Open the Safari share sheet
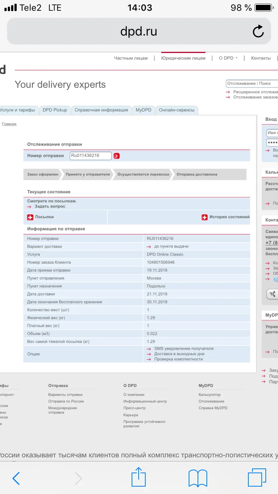 click(x=139, y=477)
